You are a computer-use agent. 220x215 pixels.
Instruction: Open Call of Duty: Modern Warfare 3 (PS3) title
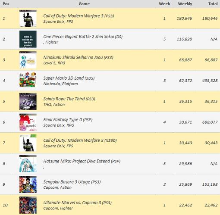[79, 16]
